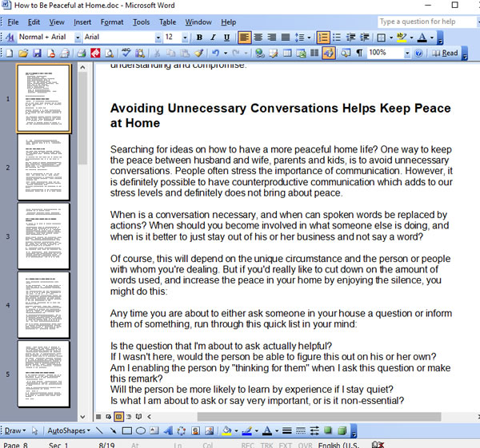Apply Shadow Style to object
480x448 pixels.
pos(328,431)
